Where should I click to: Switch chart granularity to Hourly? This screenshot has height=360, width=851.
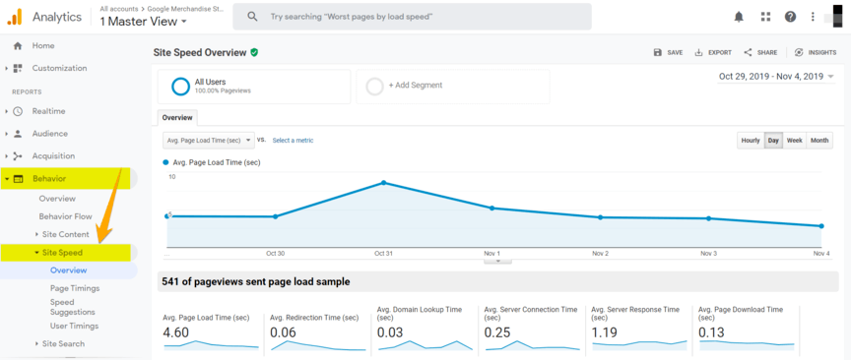(x=751, y=141)
